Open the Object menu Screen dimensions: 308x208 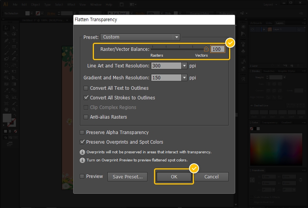coord(35,5)
